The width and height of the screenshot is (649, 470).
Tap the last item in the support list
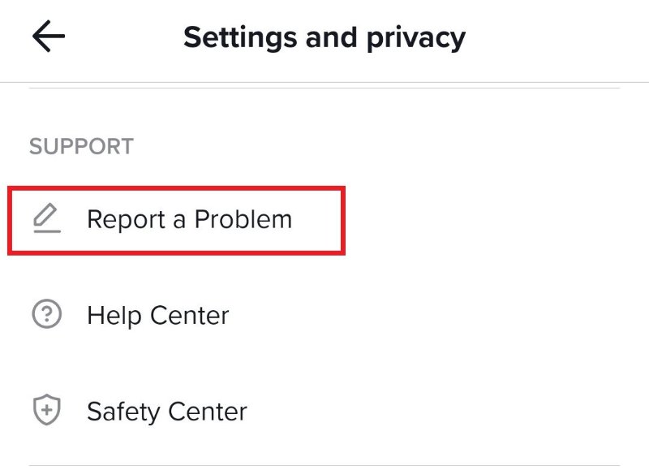coord(166,411)
